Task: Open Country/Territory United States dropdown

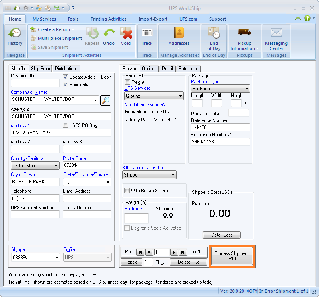Action: tap(35, 166)
